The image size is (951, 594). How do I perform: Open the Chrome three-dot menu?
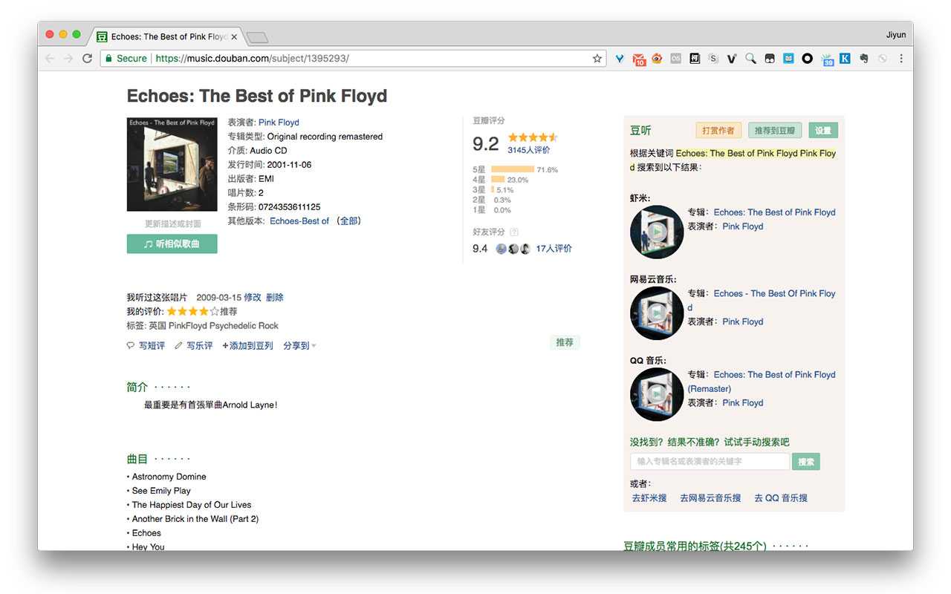tap(901, 59)
